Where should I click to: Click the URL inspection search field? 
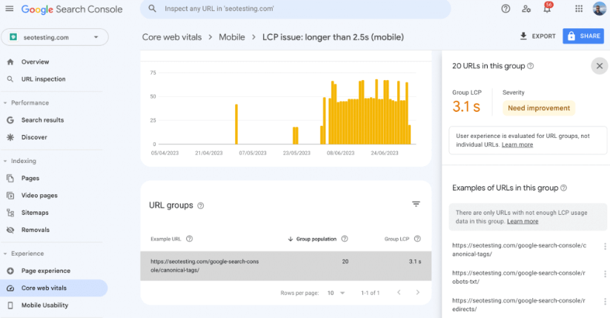[295, 9]
